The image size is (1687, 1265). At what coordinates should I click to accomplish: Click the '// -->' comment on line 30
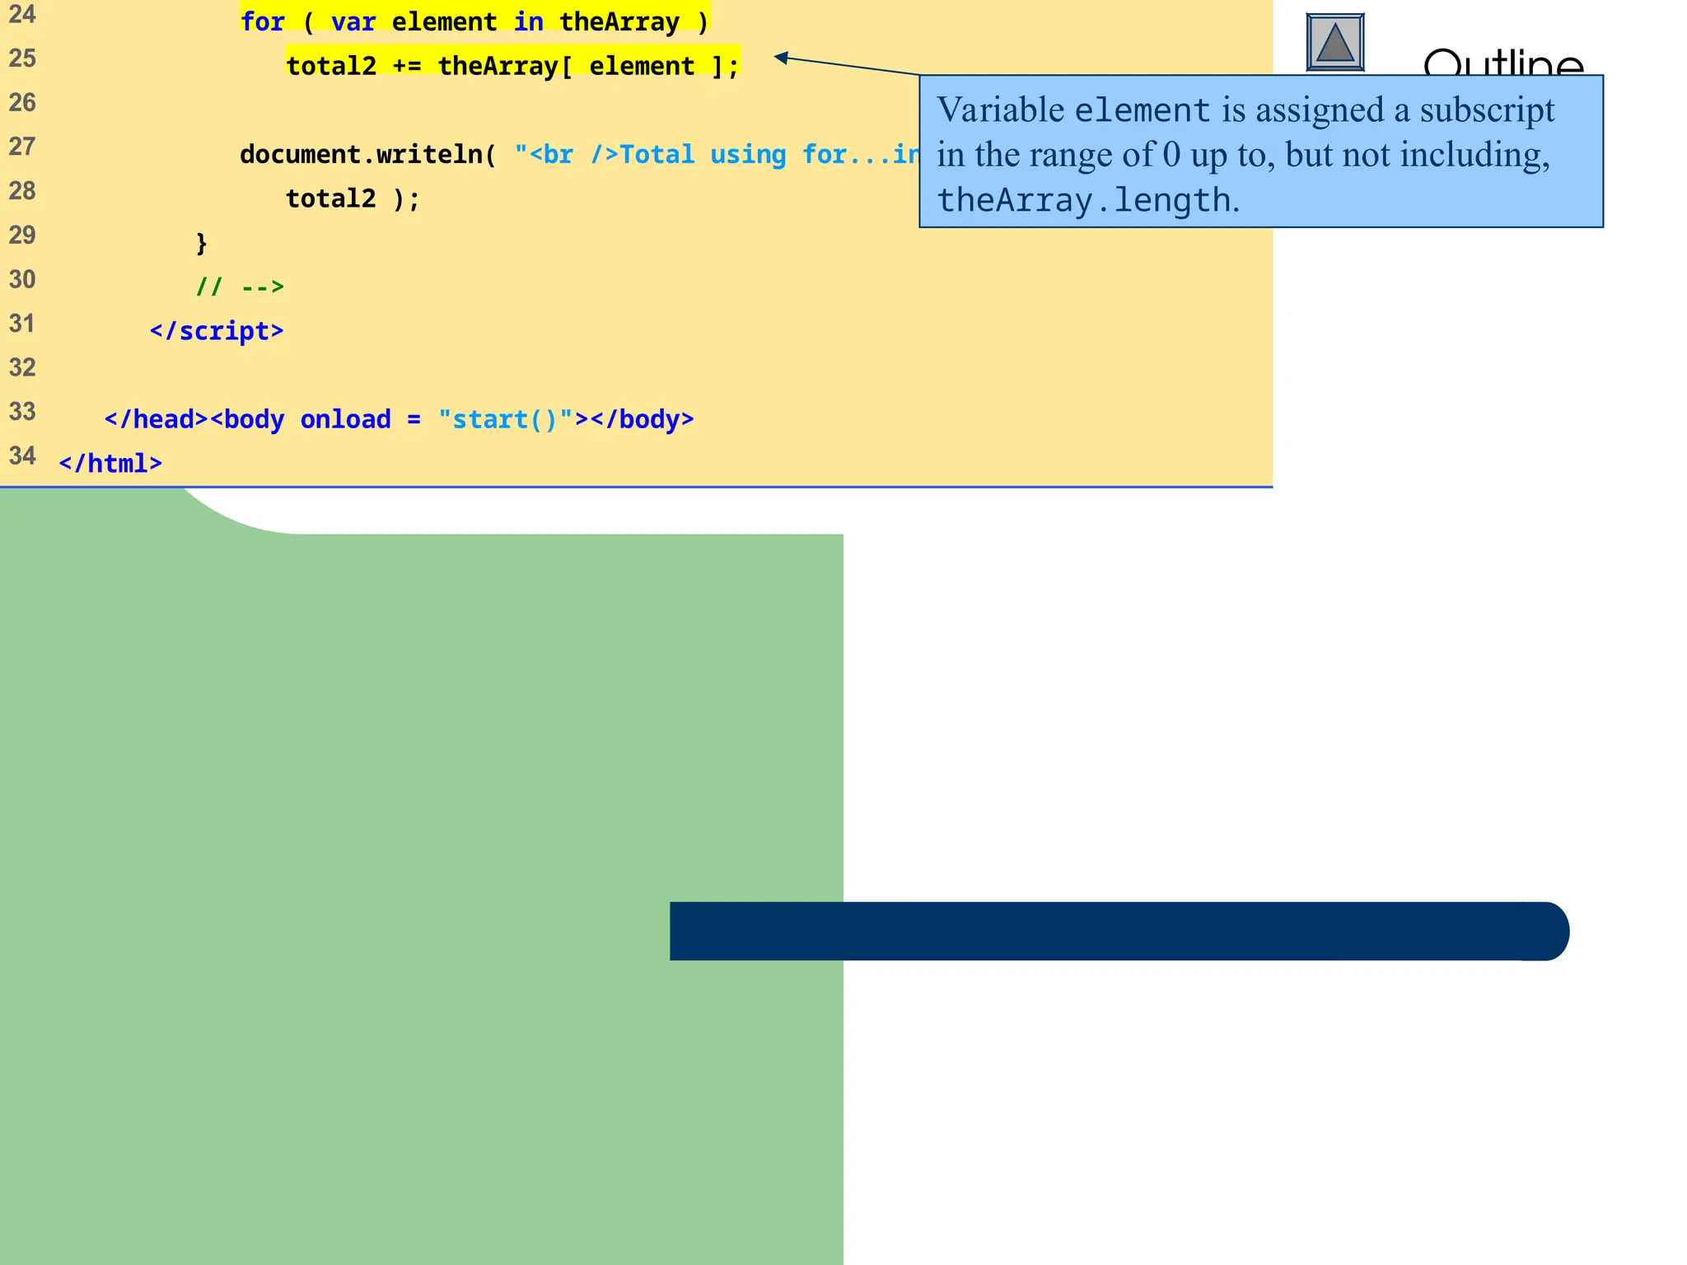pos(240,287)
